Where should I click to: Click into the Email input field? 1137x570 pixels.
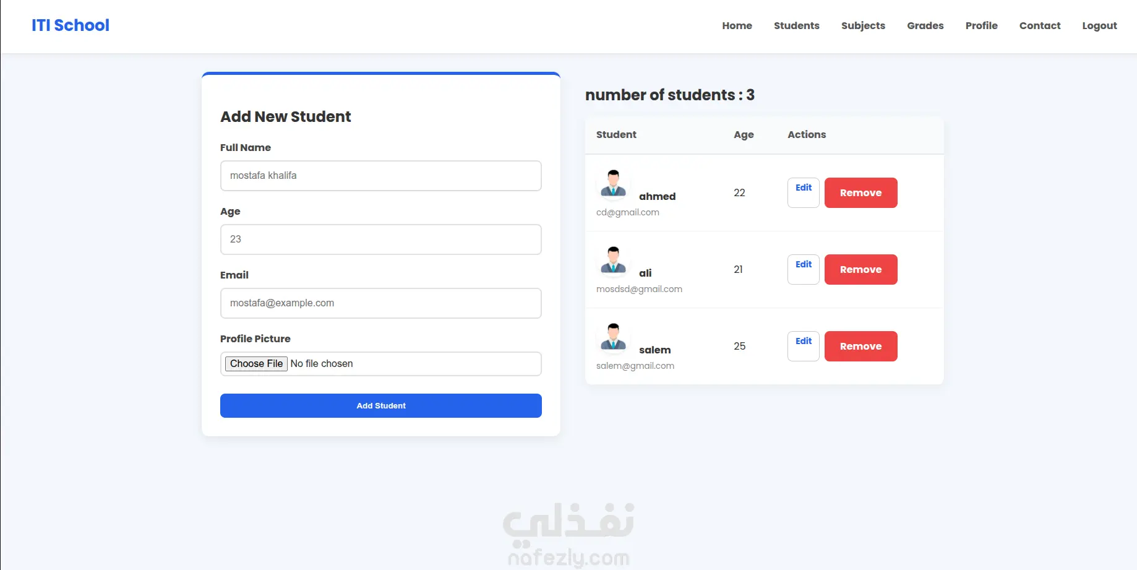coord(381,303)
